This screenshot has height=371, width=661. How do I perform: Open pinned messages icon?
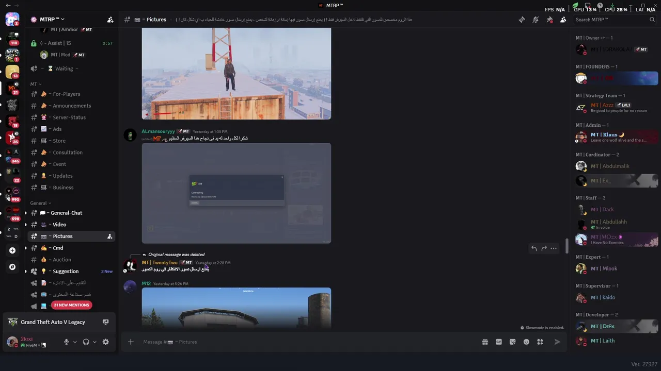[549, 20]
